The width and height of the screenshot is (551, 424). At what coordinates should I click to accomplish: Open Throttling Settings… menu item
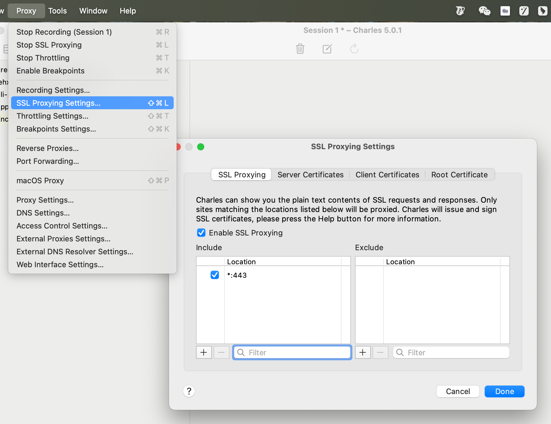point(92,116)
